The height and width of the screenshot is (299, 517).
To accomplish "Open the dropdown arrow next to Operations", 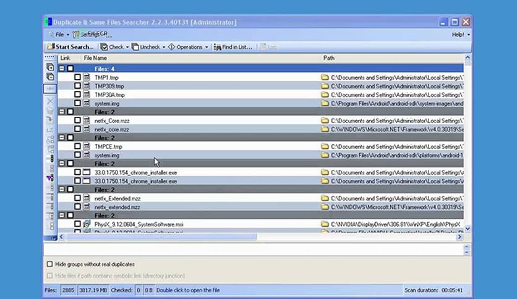I will pos(207,47).
